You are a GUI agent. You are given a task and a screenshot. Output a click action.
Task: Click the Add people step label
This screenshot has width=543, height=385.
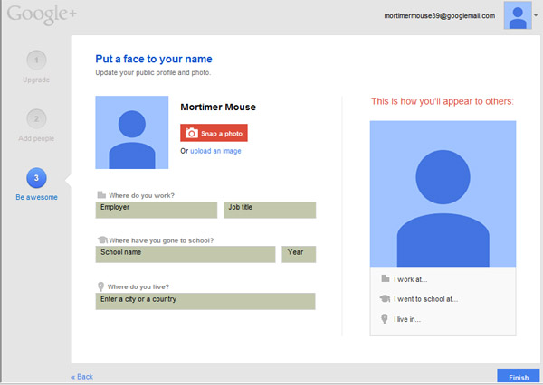[36, 138]
